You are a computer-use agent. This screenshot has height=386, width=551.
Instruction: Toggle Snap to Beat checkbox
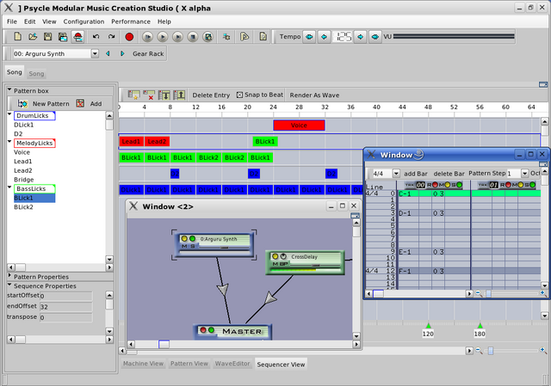(x=239, y=95)
